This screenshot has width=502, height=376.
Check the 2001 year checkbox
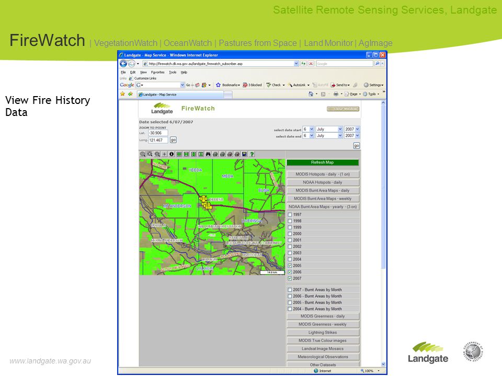[290, 240]
